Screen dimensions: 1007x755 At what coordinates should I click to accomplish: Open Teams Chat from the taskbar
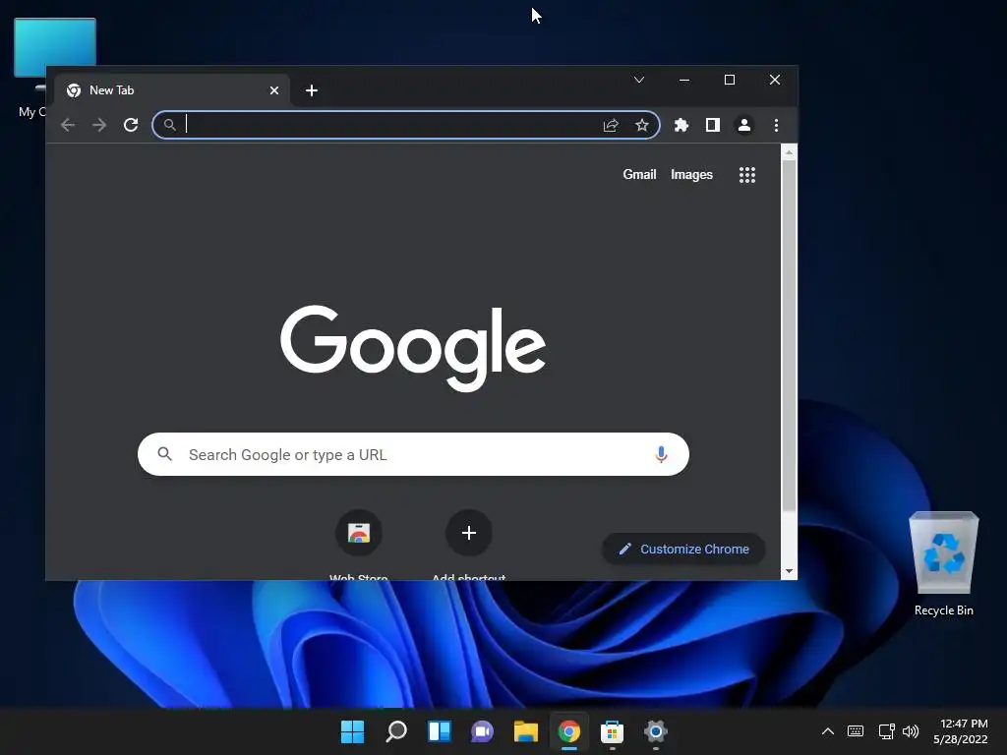[x=482, y=731]
